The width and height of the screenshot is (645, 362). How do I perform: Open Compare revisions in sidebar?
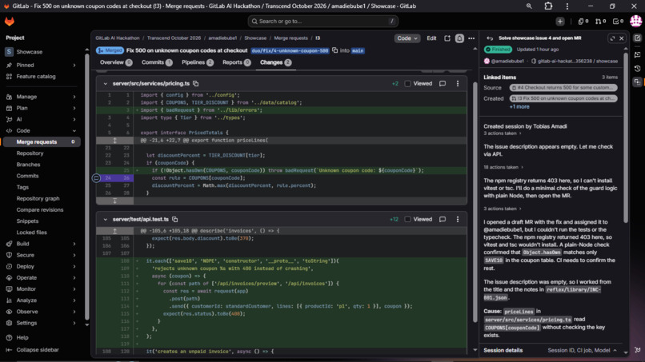39,210
